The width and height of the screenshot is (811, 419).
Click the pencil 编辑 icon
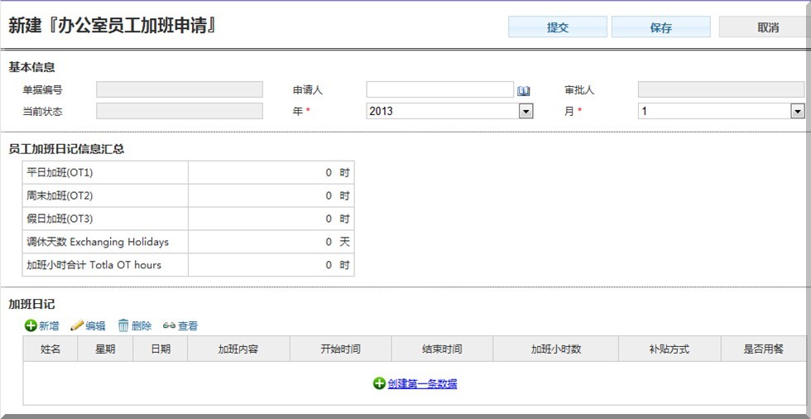click(x=77, y=326)
